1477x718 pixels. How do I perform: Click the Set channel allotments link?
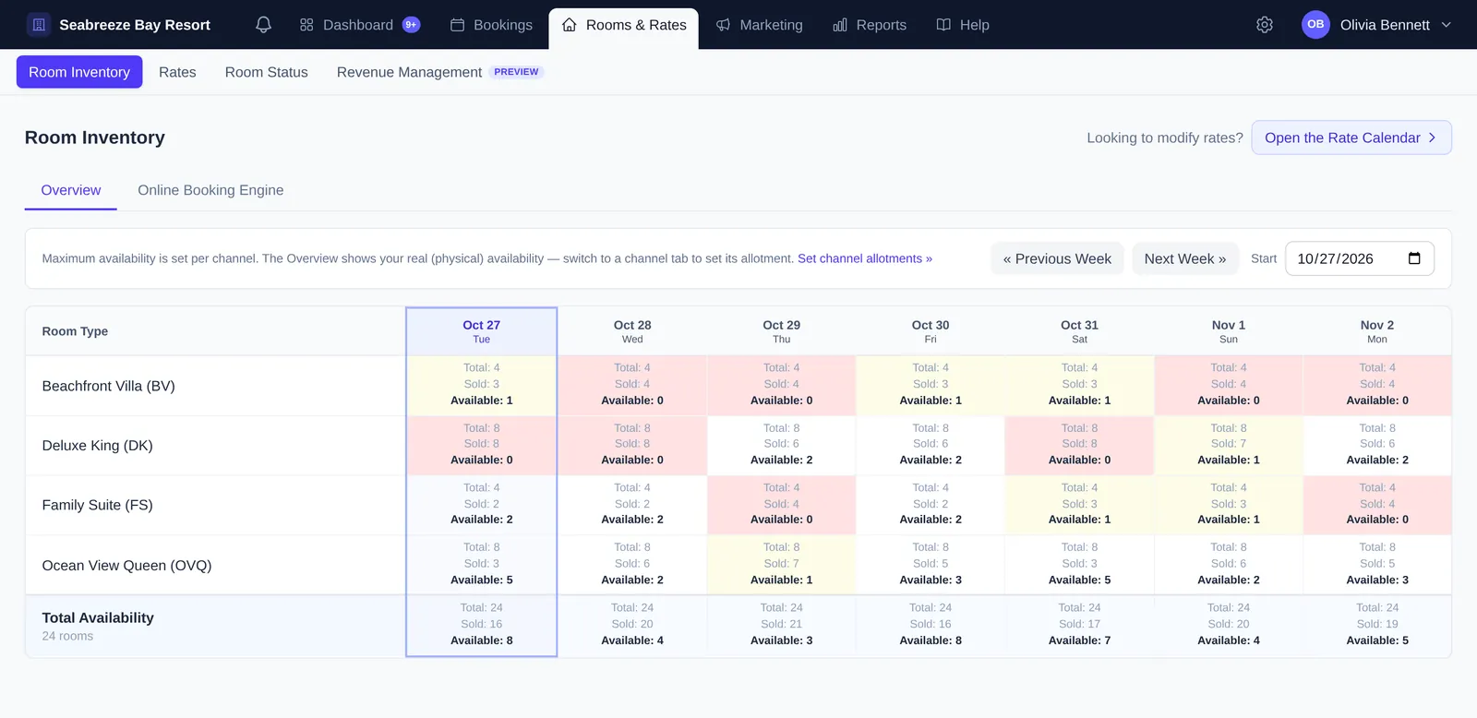[865, 258]
